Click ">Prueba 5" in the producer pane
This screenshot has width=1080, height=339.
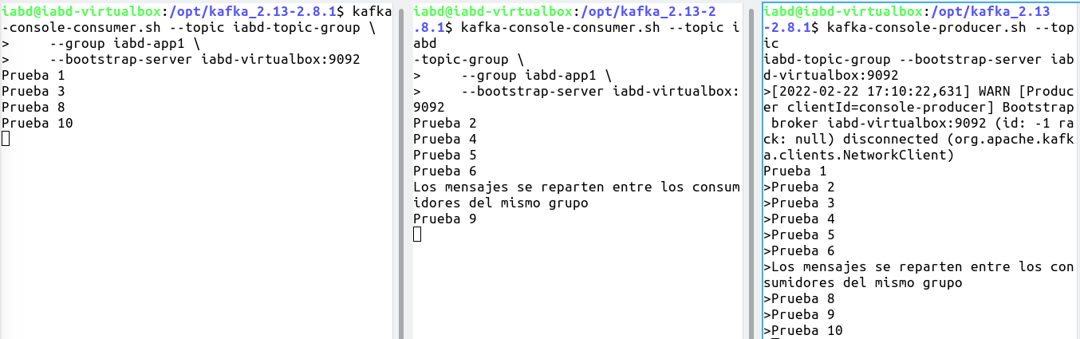(798, 235)
